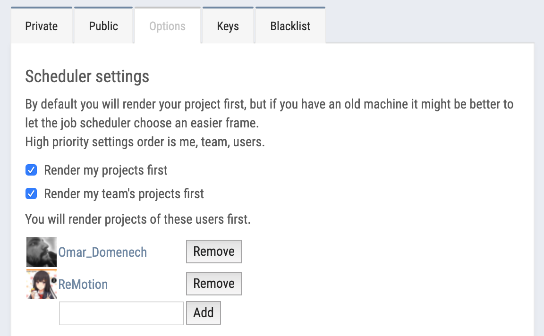The image size is (544, 336).
Task: Focus the username text field beside Add
Action: click(121, 313)
